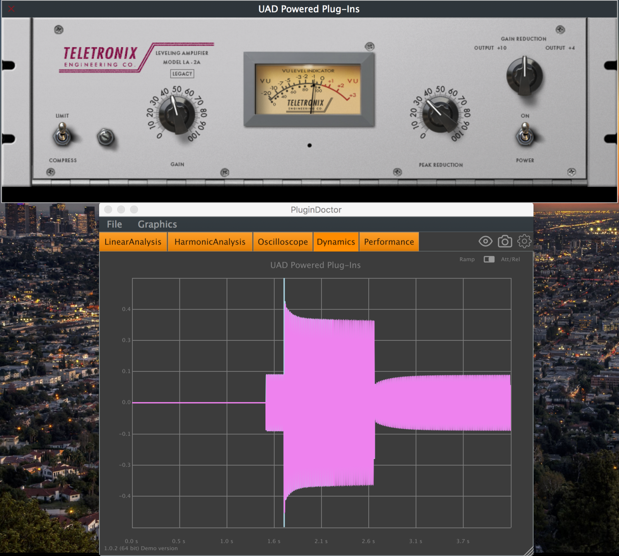The width and height of the screenshot is (619, 556).
Task: Click the "3.7 s" time axis label
Action: (x=463, y=541)
